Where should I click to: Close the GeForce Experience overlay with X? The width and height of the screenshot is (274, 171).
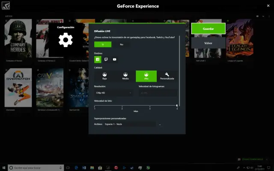click(x=268, y=6)
